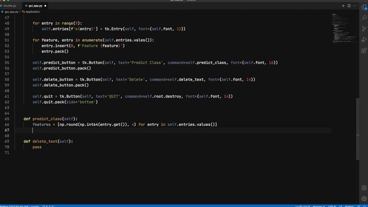The image size is (368, 207).
Task: Click the 'pass' keyword on line 70
Action: [37, 147]
